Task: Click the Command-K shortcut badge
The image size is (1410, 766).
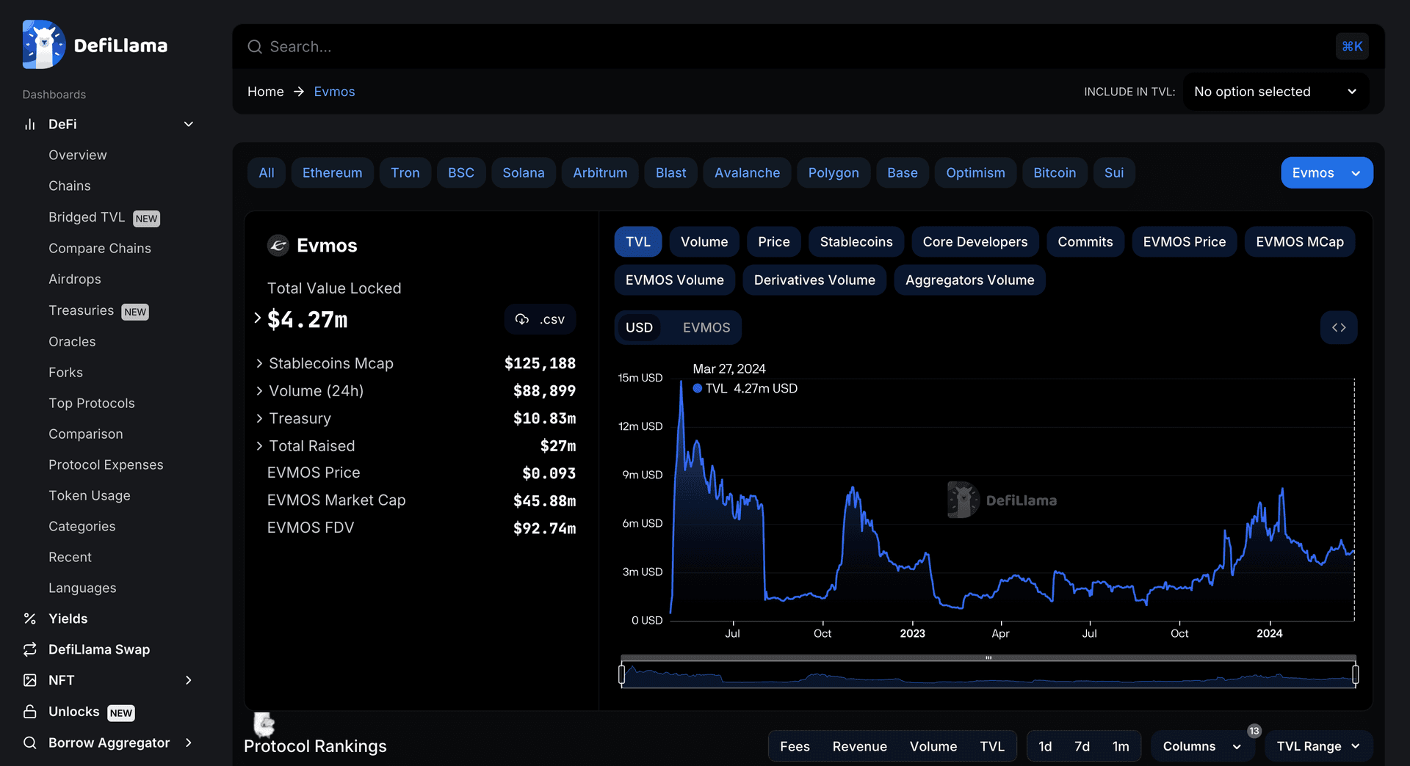Action: 1352,46
